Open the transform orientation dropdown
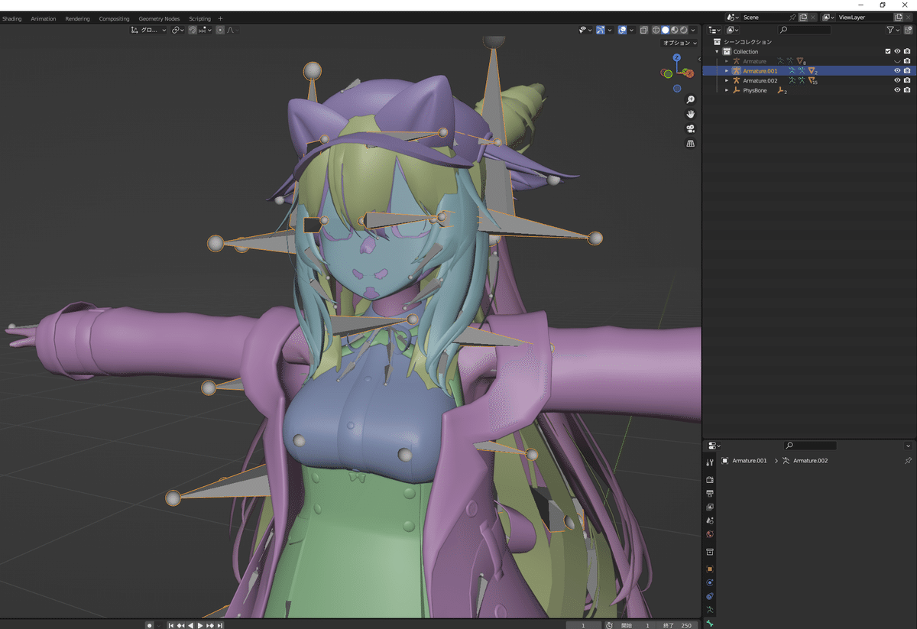917x629 pixels. coord(148,30)
